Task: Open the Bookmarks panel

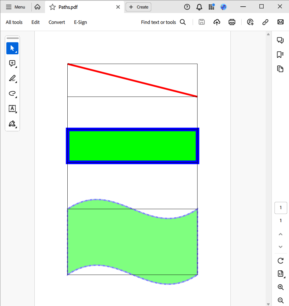Action: [280, 55]
